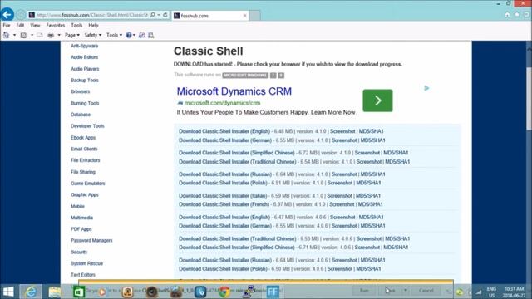Download Classic Shell Installer (Italian) link
Image resolution: width=532 pixels, height=299 pixels.
click(x=223, y=196)
